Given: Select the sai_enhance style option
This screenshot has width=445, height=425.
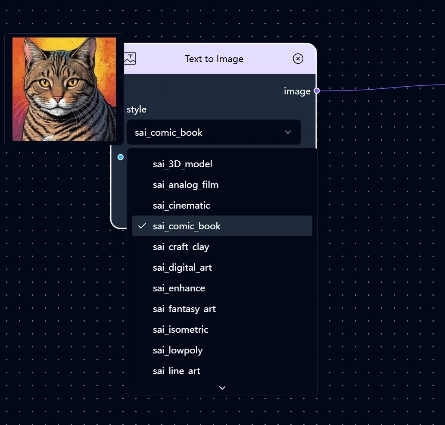Looking at the screenshot, I should pos(222,288).
